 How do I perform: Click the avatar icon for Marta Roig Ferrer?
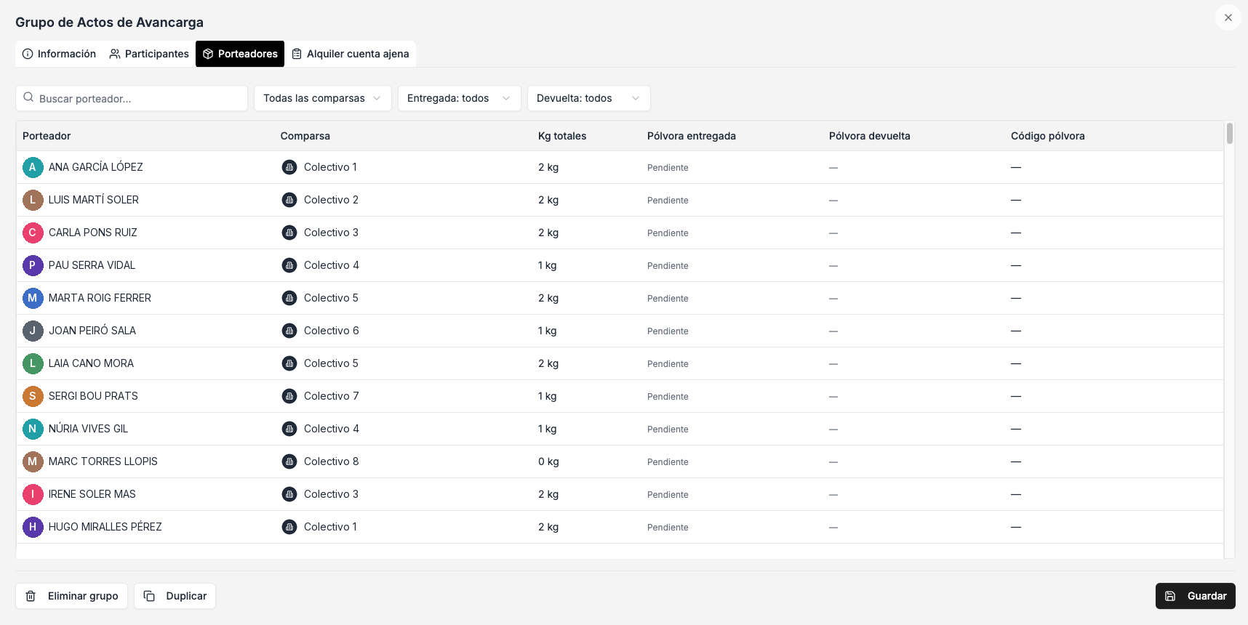pyautogui.click(x=33, y=298)
